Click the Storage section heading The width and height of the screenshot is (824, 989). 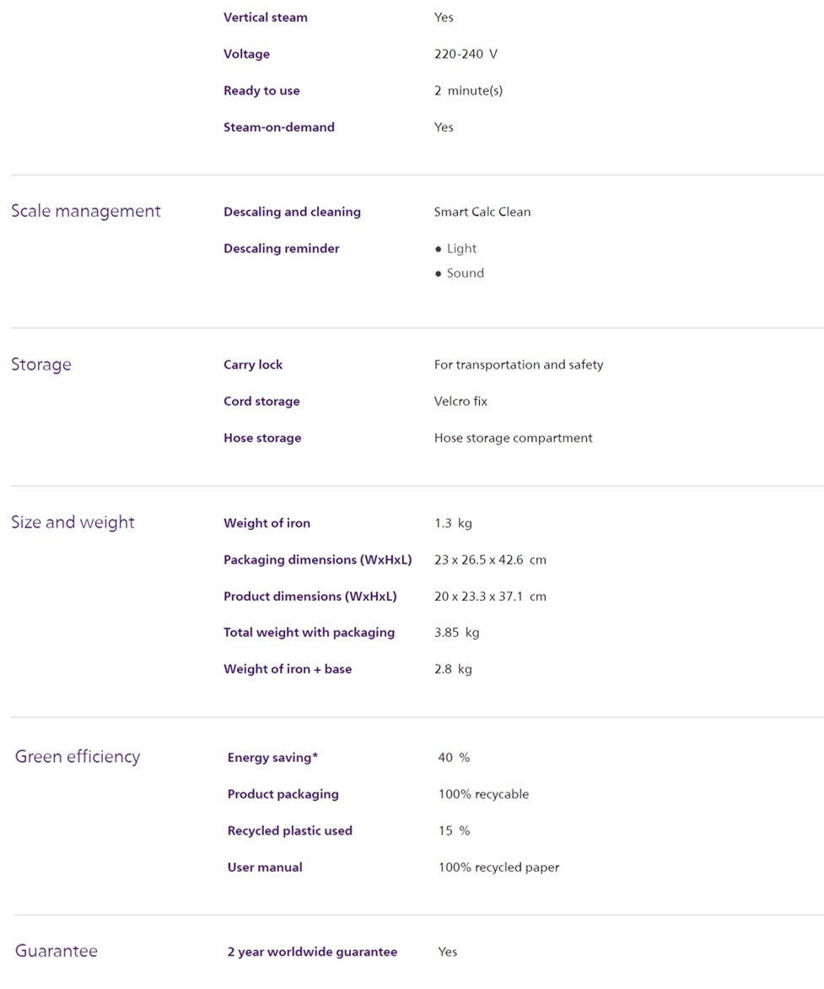click(x=40, y=365)
